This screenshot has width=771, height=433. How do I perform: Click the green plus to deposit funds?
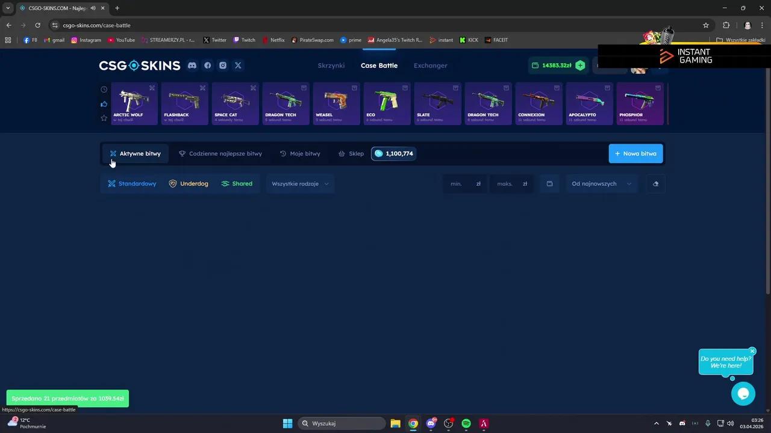(x=579, y=65)
